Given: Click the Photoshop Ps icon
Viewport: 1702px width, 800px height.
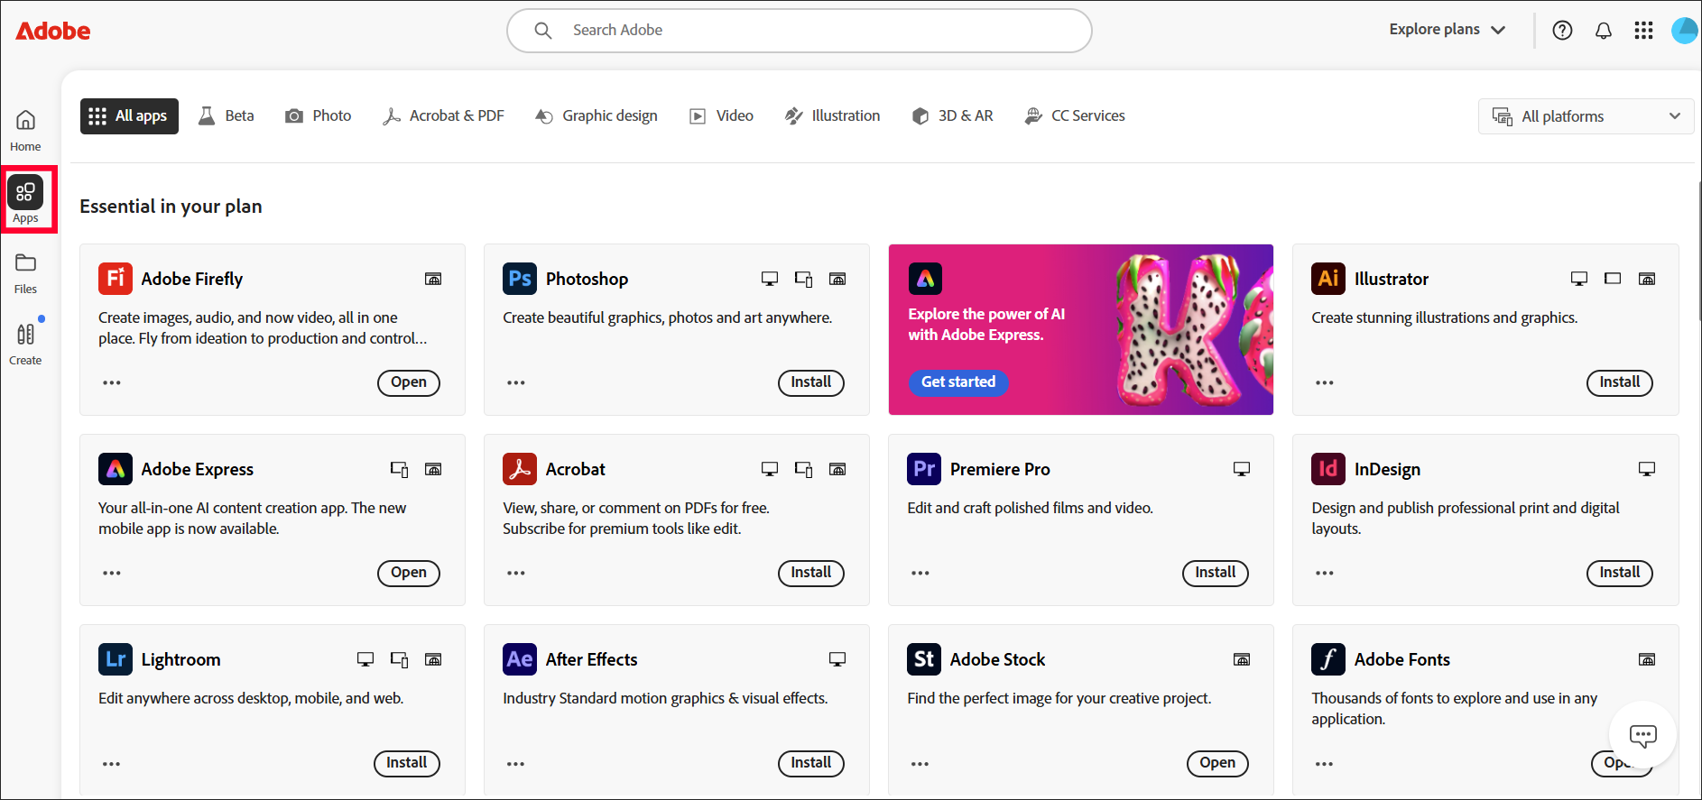Looking at the screenshot, I should [x=520, y=279].
